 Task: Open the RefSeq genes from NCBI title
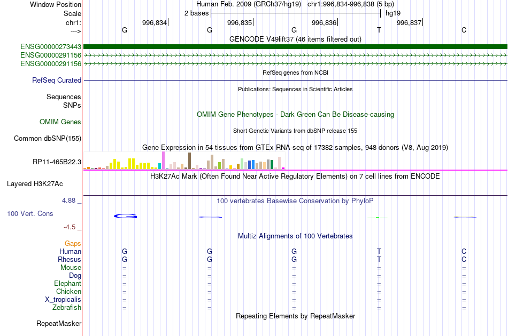[x=295, y=73]
